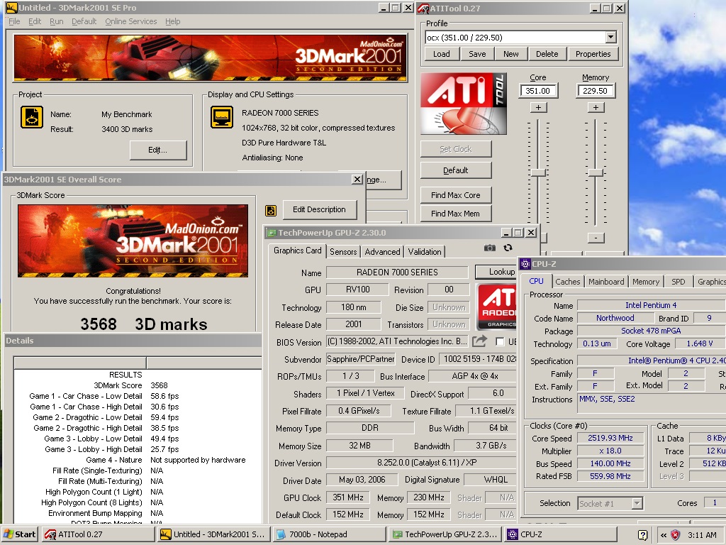This screenshot has height=545, width=726.
Task: Open the Help menu in 3DMark2001
Action: [173, 21]
